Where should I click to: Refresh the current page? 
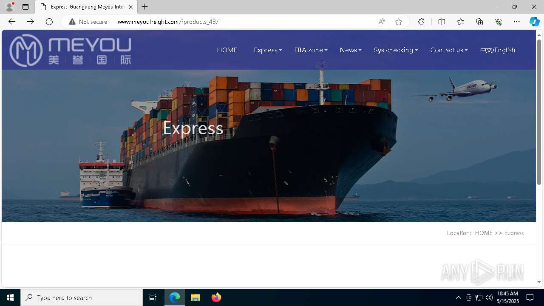[x=49, y=22]
